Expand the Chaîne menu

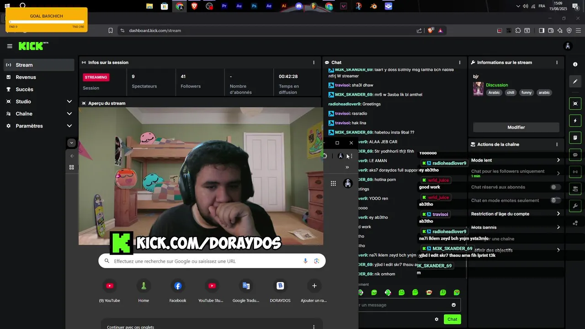coord(39,114)
